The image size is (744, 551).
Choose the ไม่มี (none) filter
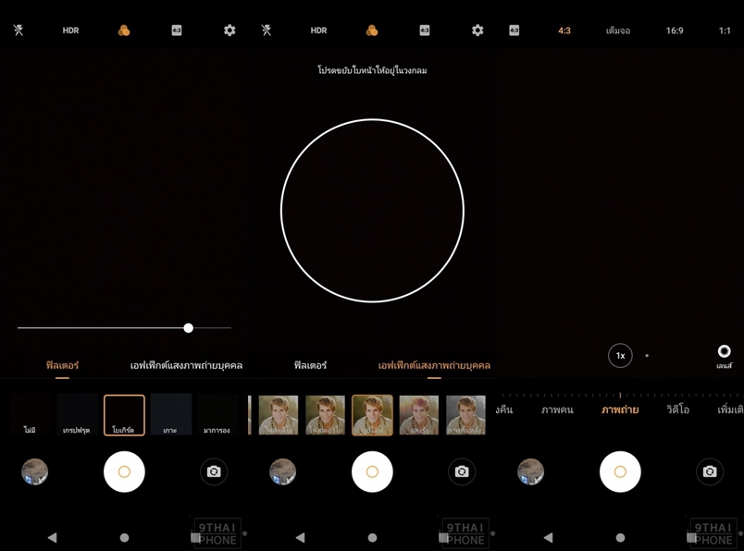pyautogui.click(x=31, y=414)
